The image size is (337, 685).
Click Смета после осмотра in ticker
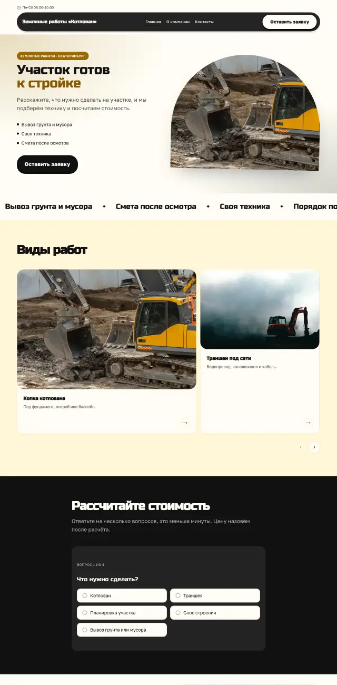156,207
